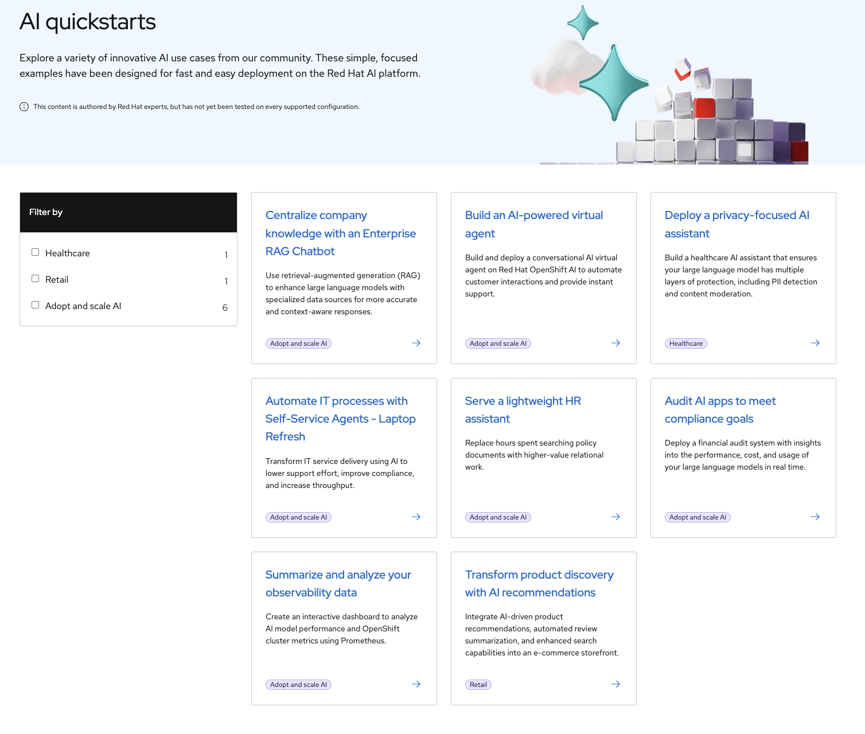Click arrow icon on Laptop Refresh card
The image size is (865, 734).
tap(416, 517)
